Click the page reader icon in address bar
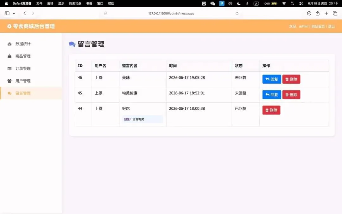342x214 pixels. pyautogui.click(x=105, y=13)
